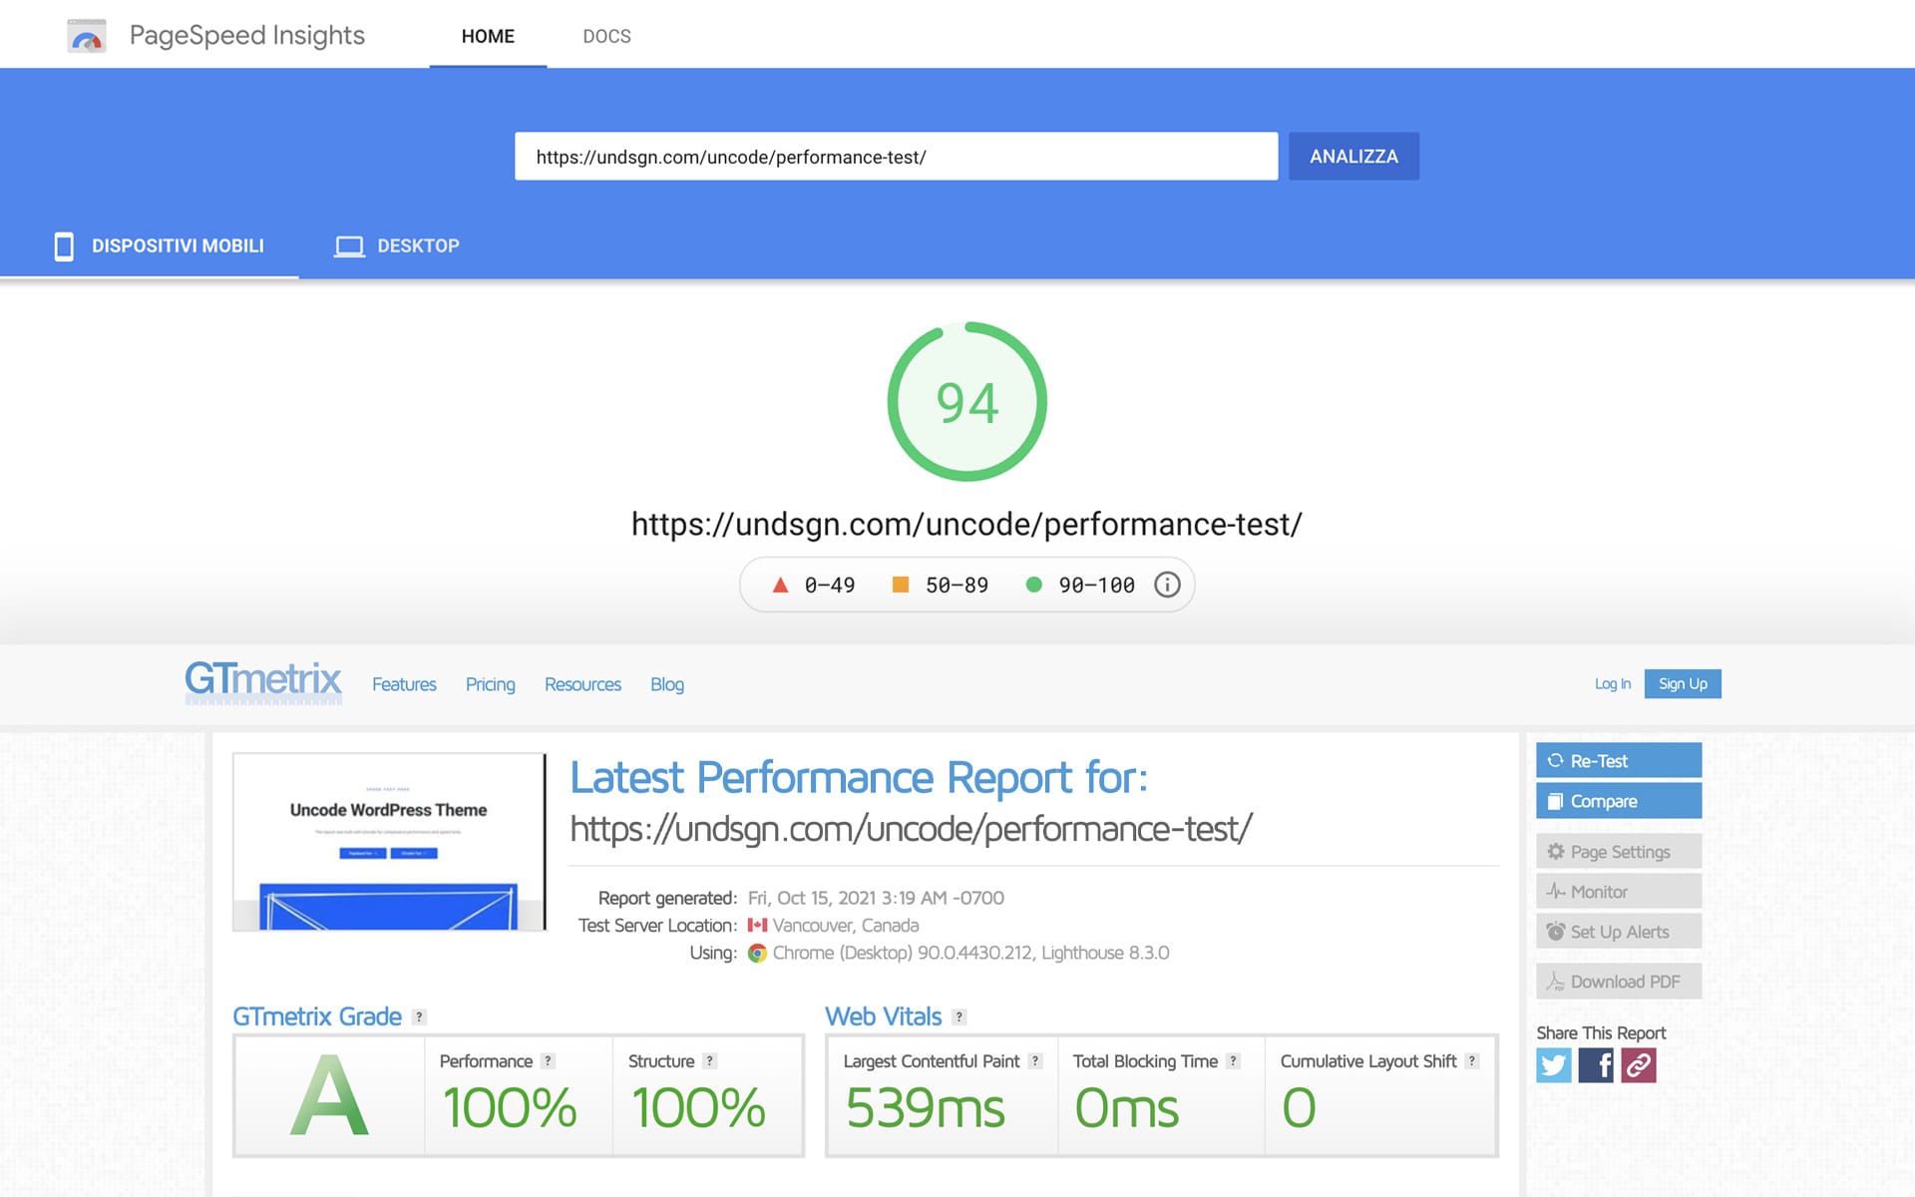Share report on Twitter
This screenshot has width=1915, height=1197.
coord(1554,1065)
